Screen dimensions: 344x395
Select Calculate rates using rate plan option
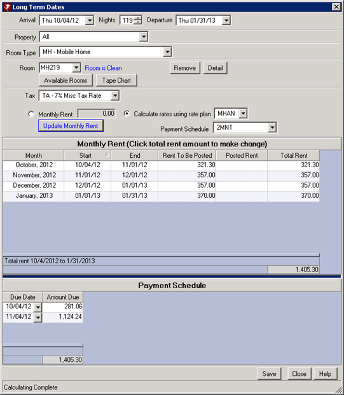coord(127,114)
